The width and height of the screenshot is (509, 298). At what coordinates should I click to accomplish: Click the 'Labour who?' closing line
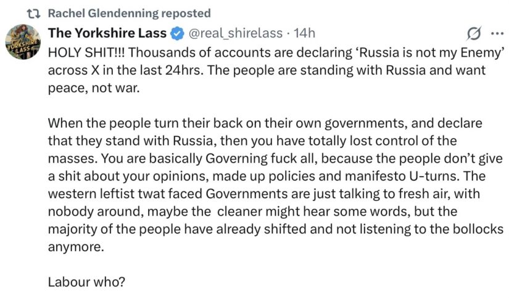(x=86, y=282)
